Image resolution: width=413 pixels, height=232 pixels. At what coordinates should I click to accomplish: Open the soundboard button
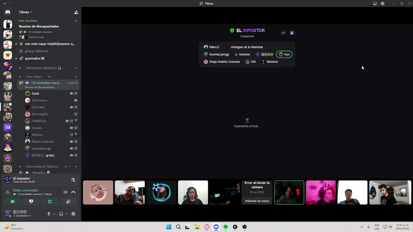[68, 201]
